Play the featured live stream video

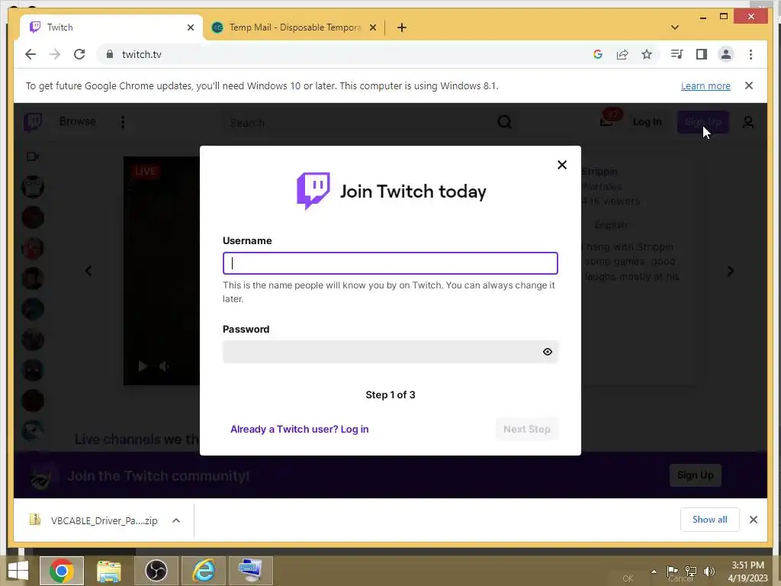143,367
